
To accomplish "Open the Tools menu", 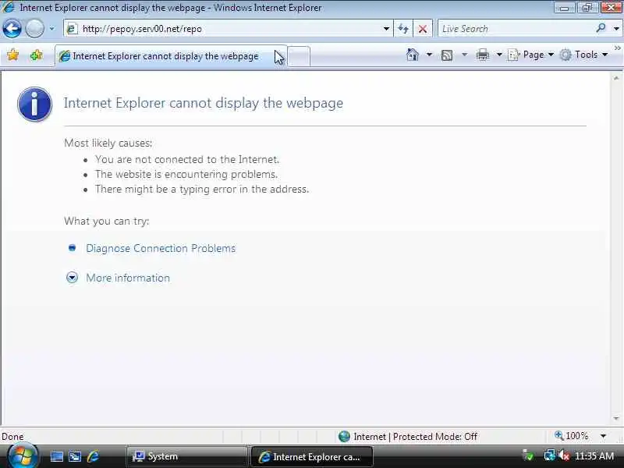I will coord(583,55).
